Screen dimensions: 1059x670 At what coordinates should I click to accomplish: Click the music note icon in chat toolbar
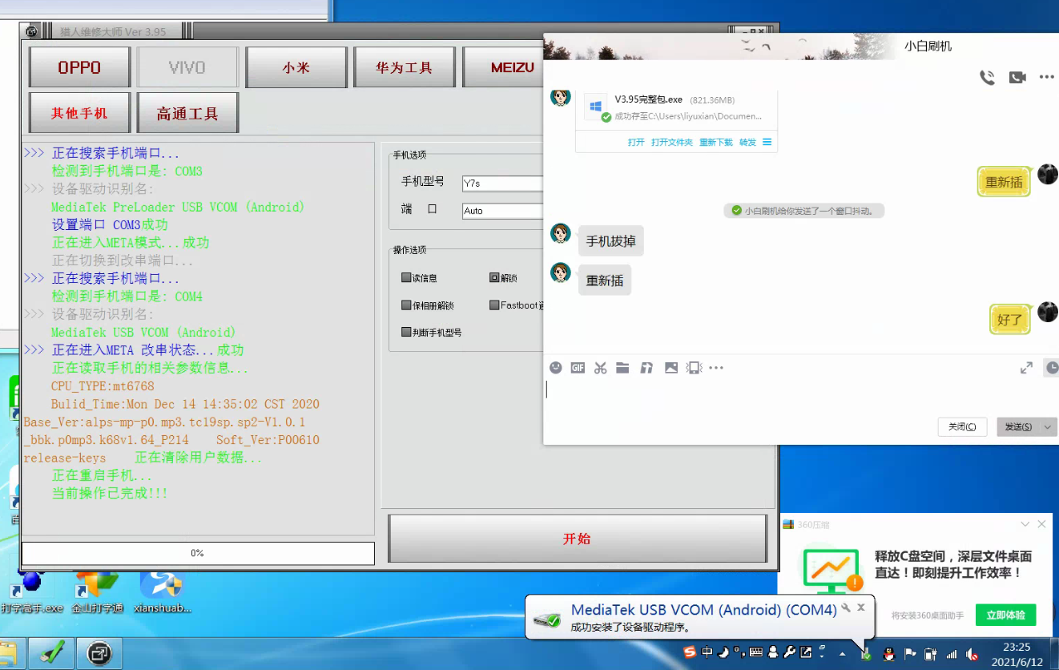646,368
